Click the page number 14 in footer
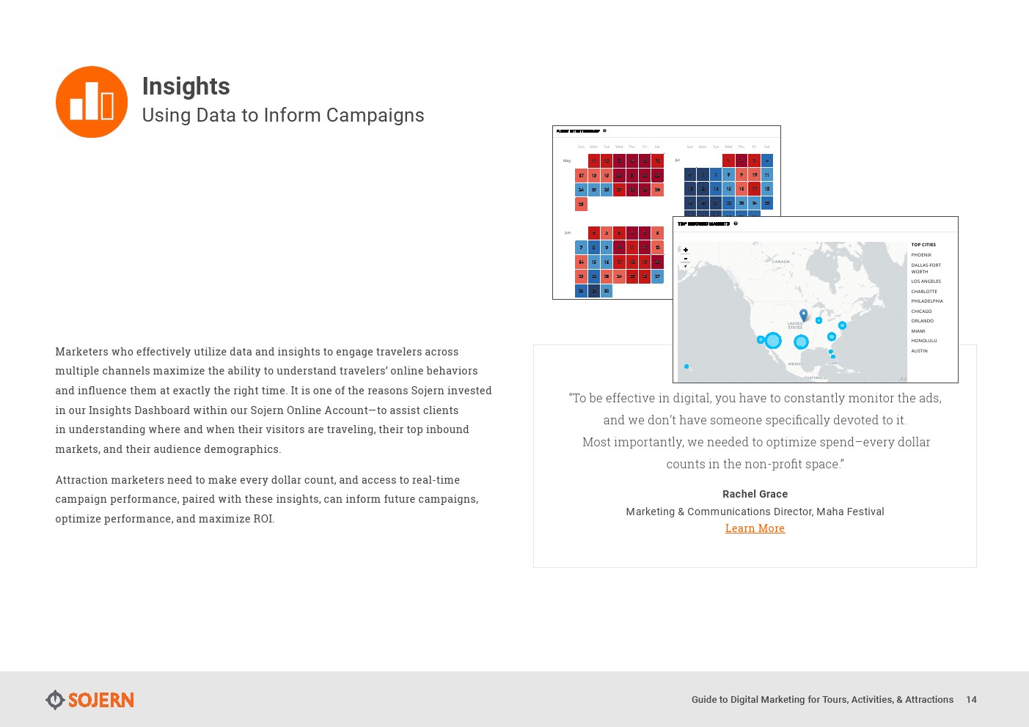 (971, 700)
